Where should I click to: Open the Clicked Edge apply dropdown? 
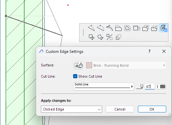72,109
